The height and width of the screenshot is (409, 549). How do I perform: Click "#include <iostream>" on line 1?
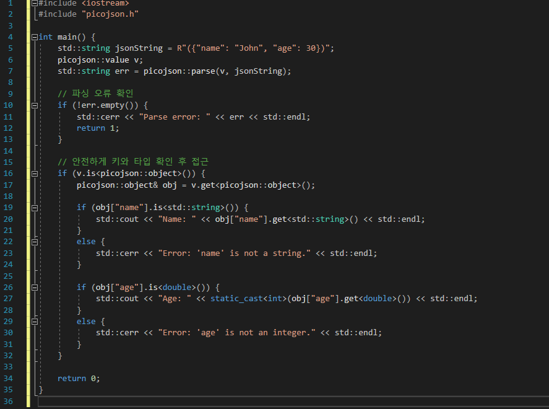[x=84, y=4]
